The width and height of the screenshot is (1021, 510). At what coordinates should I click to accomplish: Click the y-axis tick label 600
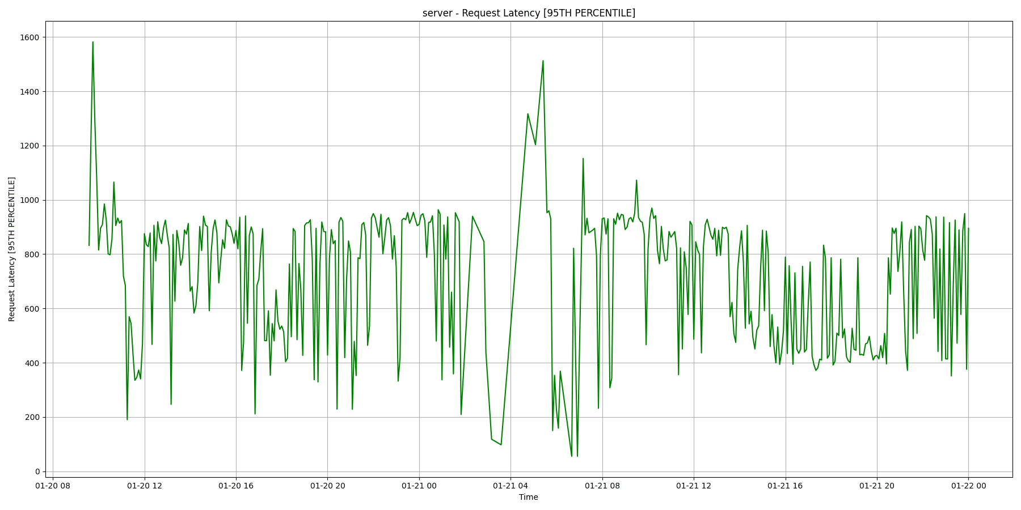pos(32,309)
